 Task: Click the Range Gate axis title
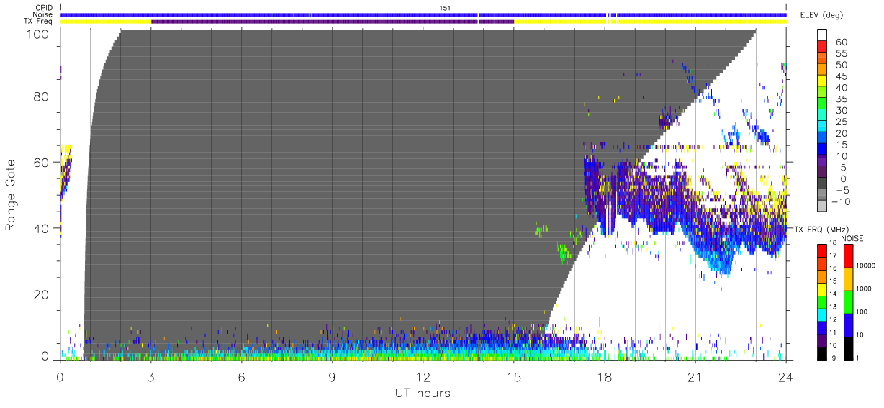point(11,195)
